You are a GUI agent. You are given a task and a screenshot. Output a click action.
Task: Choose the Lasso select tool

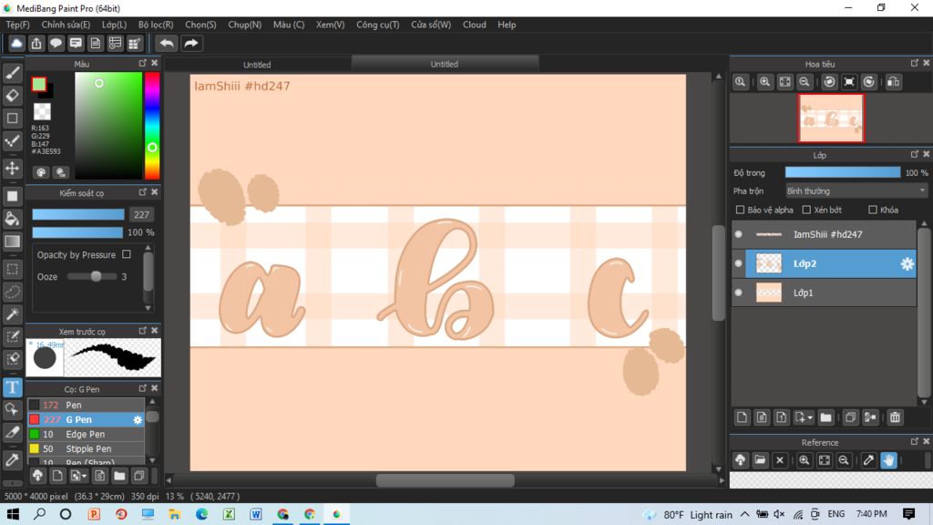12,292
